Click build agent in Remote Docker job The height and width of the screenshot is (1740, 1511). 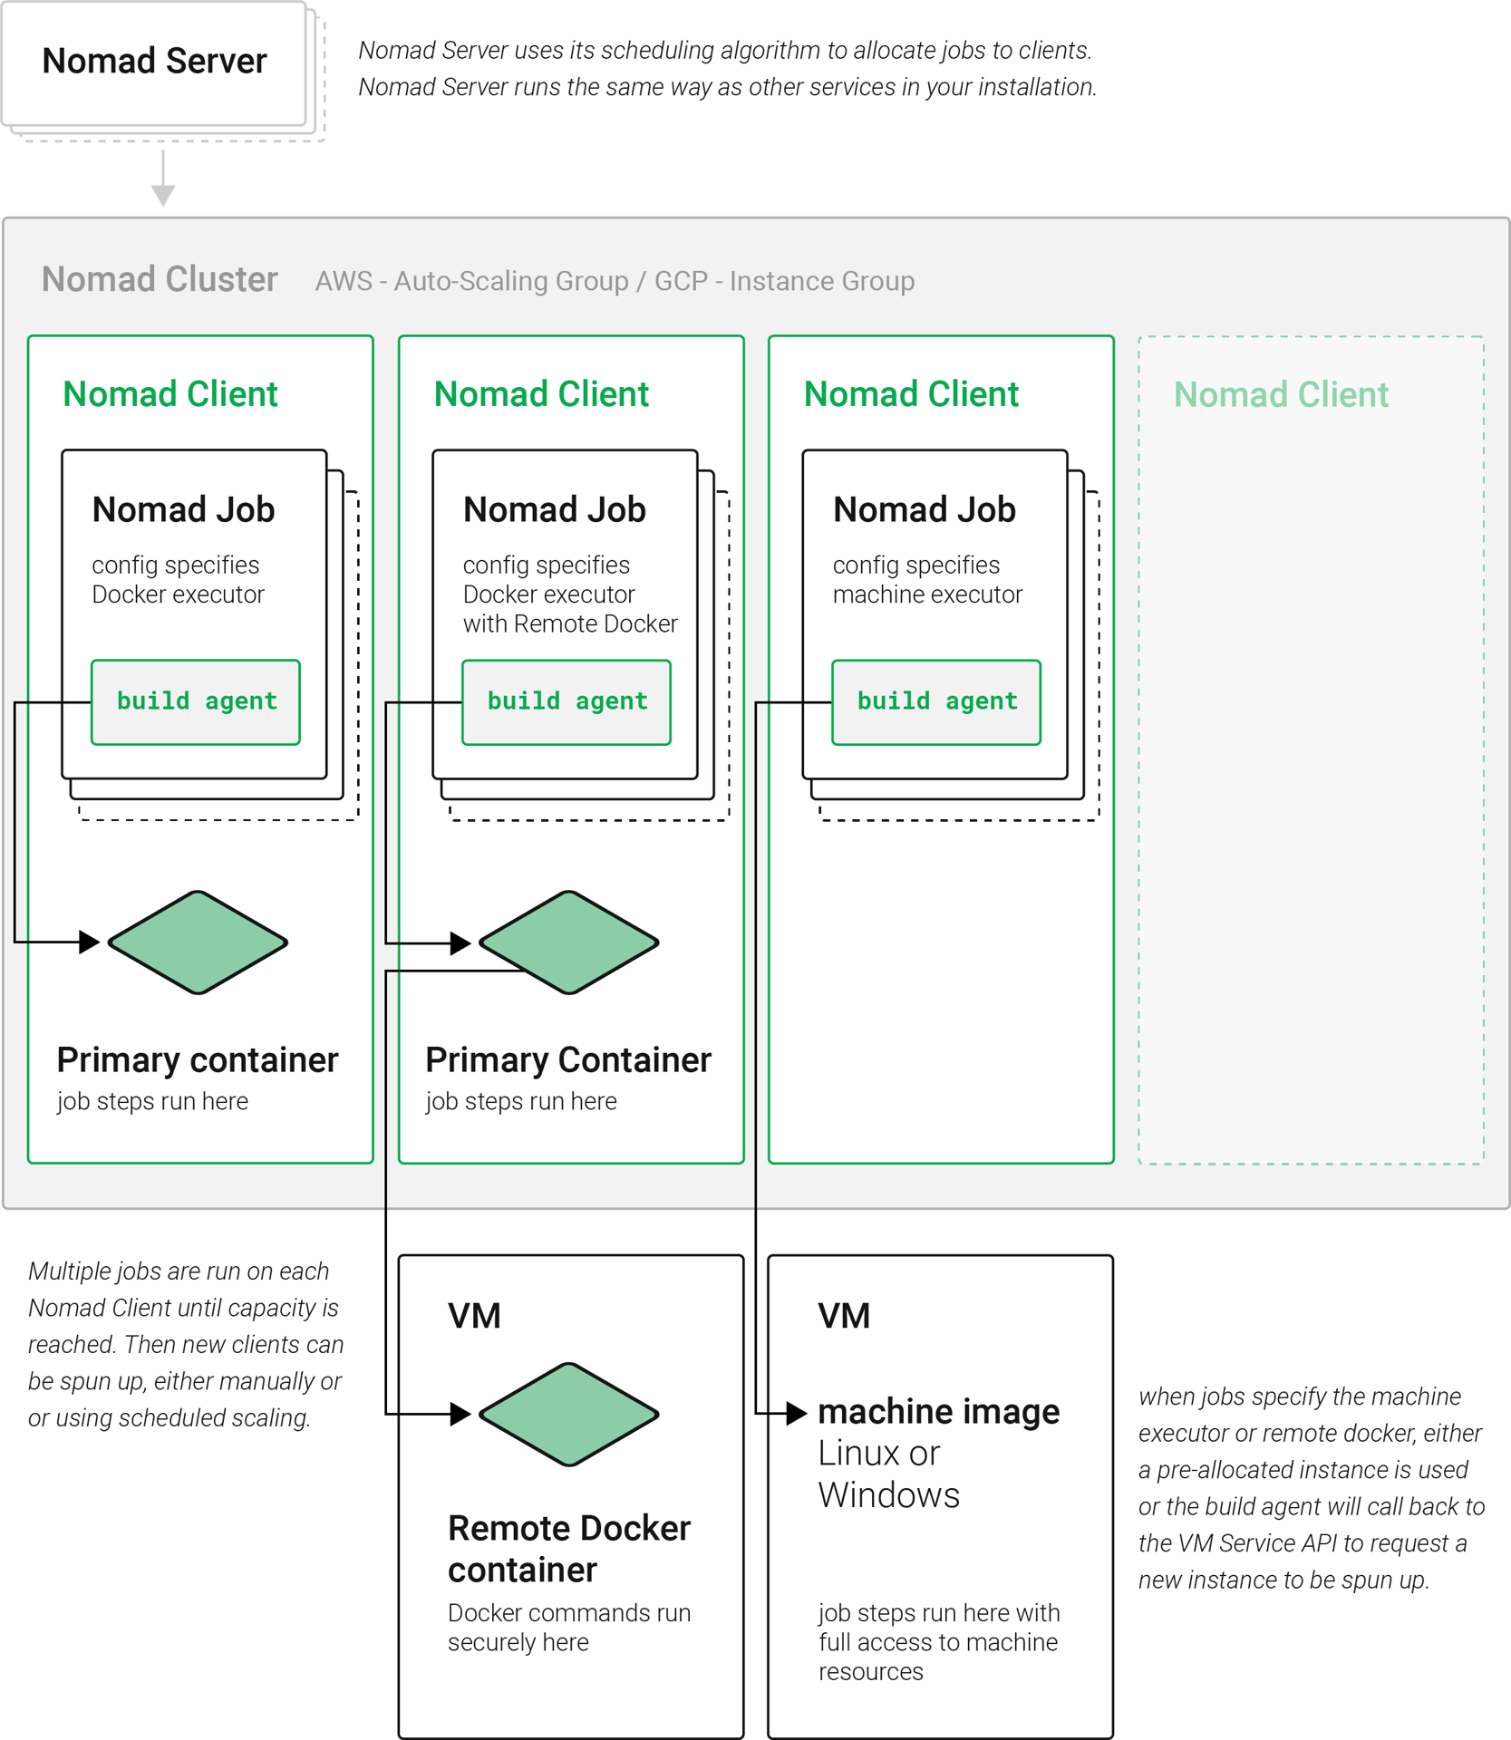point(567,702)
